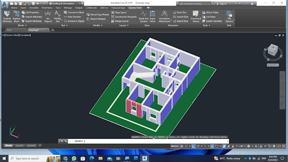Expand the Blocks panel dropdown
This screenshot has height=162, width=288.
point(22,25)
